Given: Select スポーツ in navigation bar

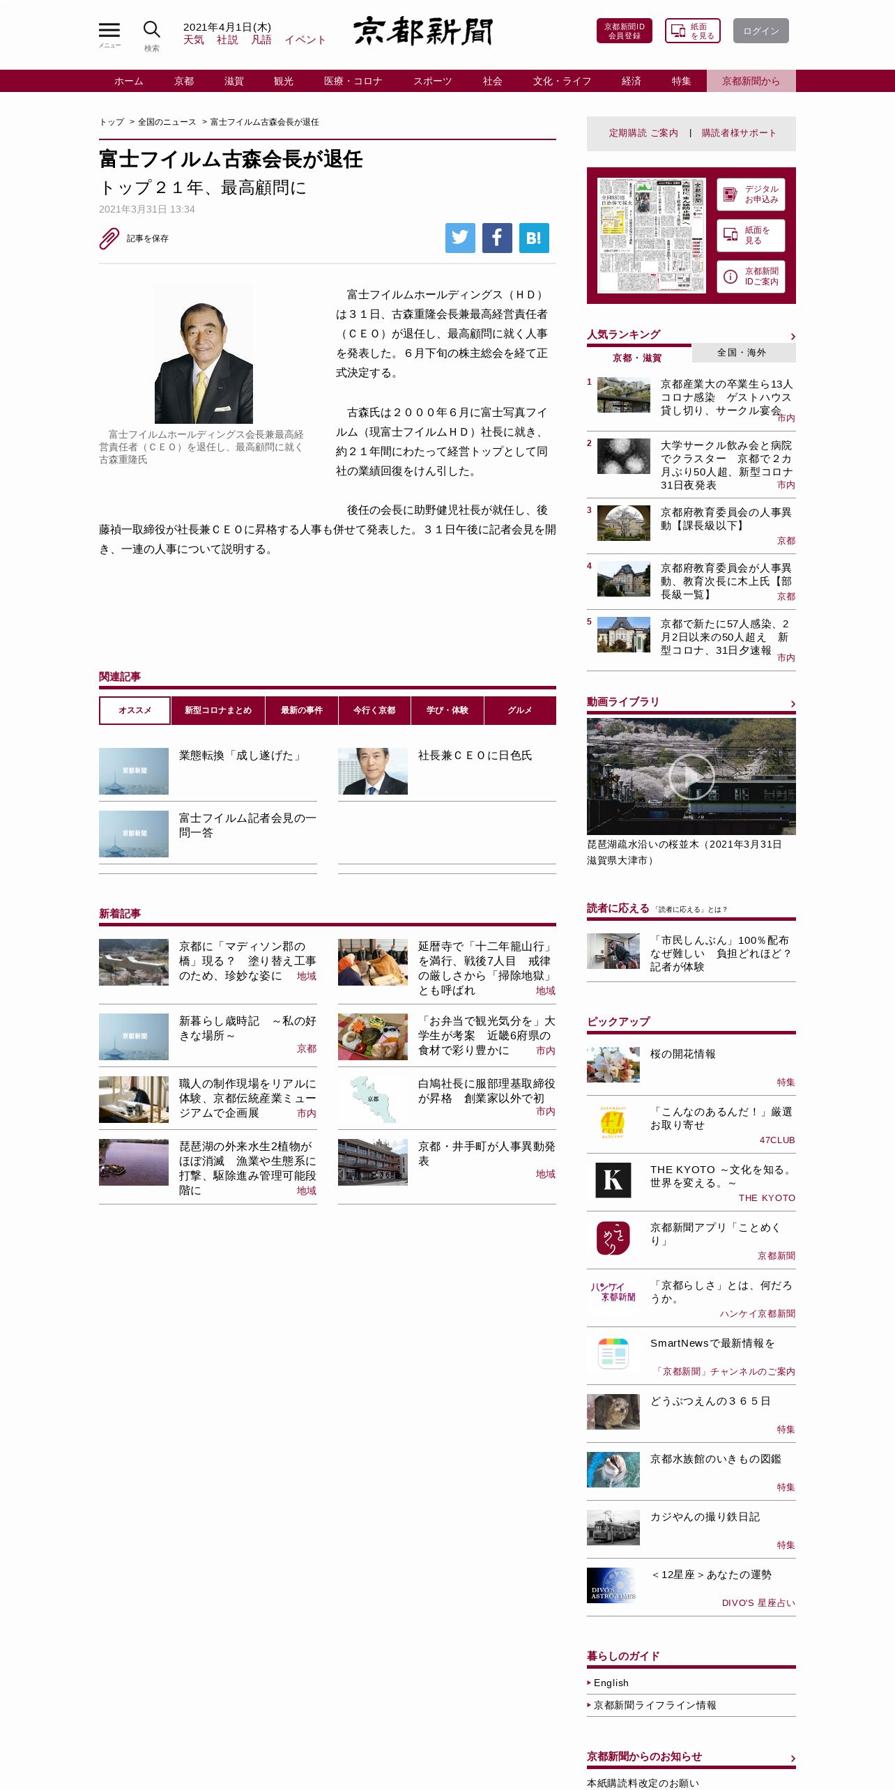Looking at the screenshot, I should click(x=433, y=81).
